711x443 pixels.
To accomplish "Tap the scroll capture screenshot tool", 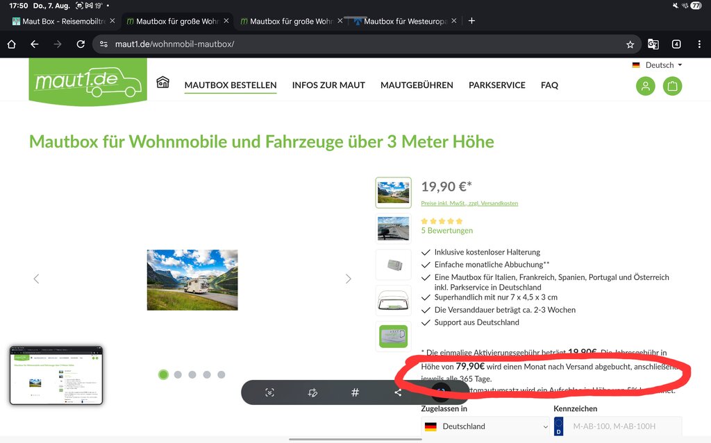I will [x=270, y=392].
